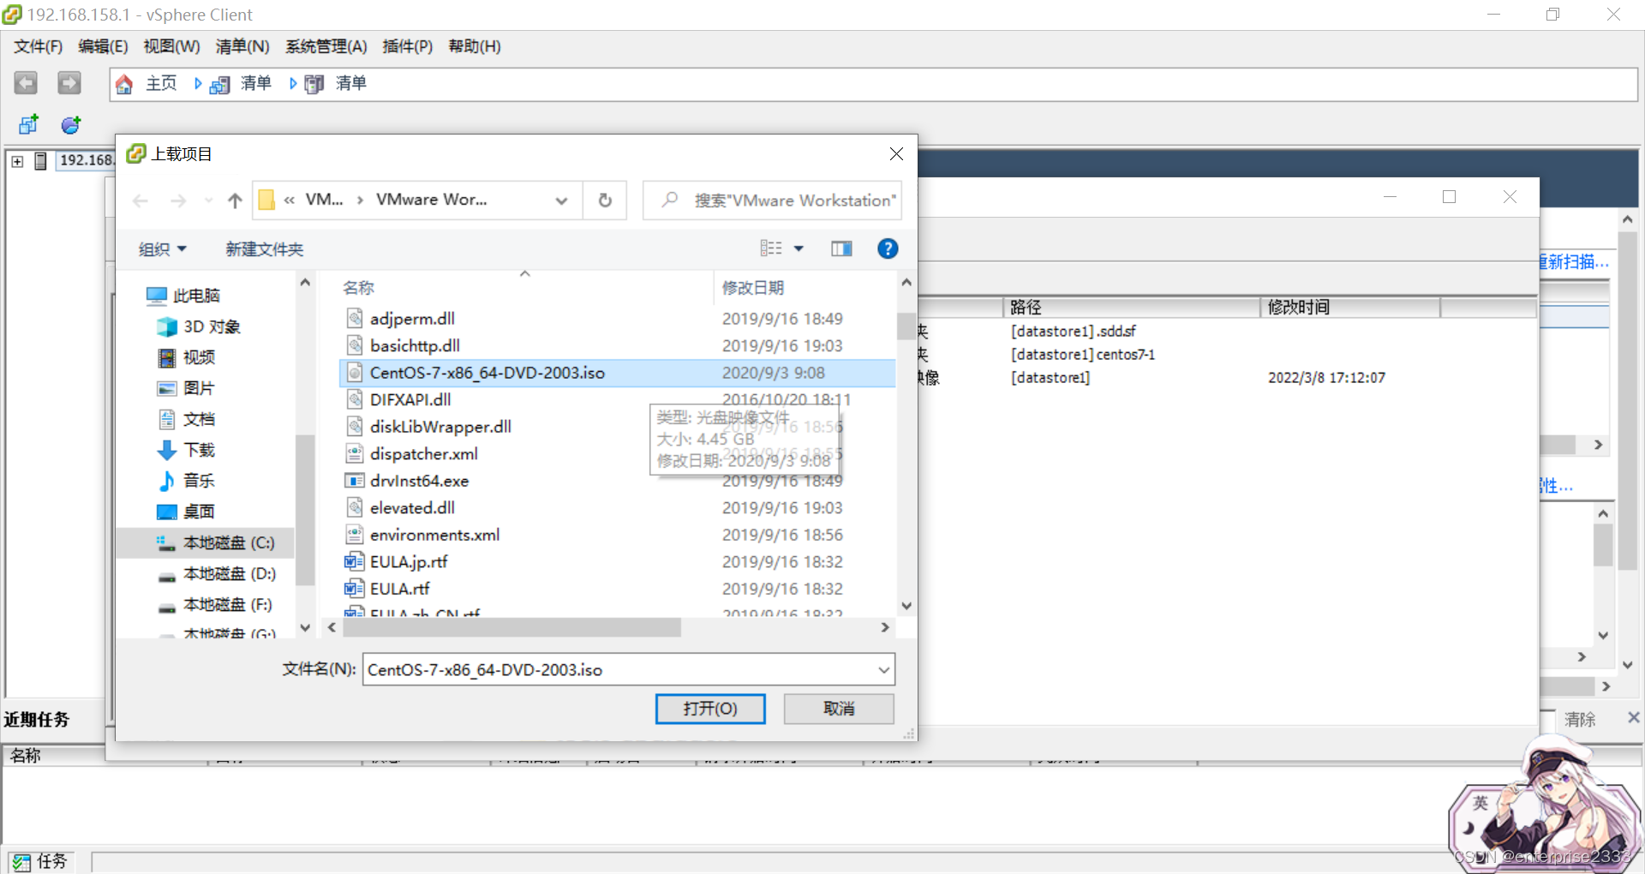The height and width of the screenshot is (874, 1645).
Task: Click the new resource pool toolbar icon
Action: [x=71, y=125]
